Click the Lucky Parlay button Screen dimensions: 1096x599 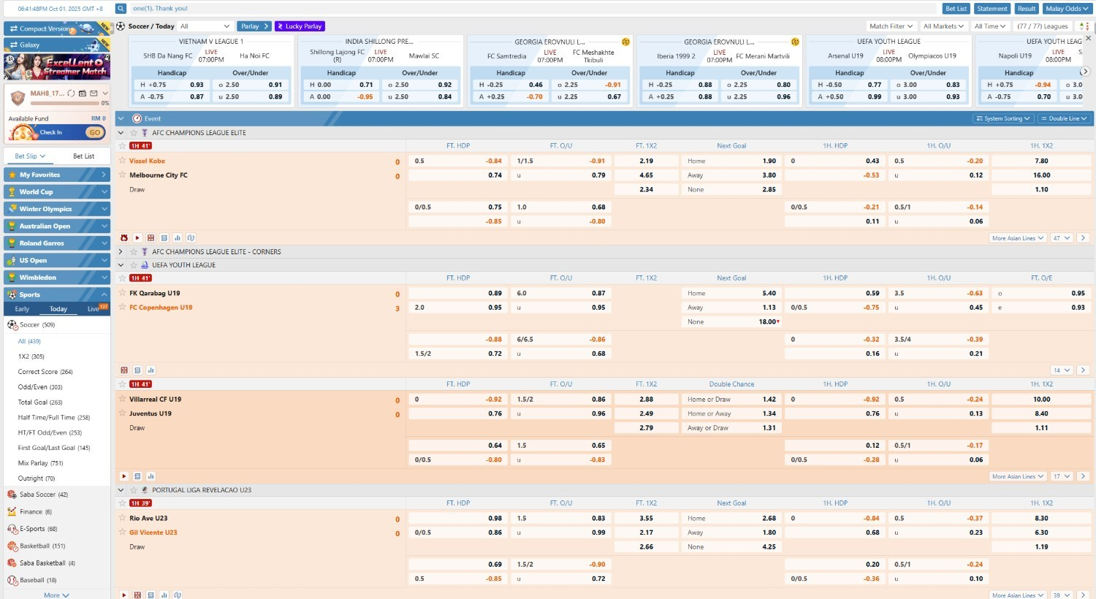tap(300, 26)
